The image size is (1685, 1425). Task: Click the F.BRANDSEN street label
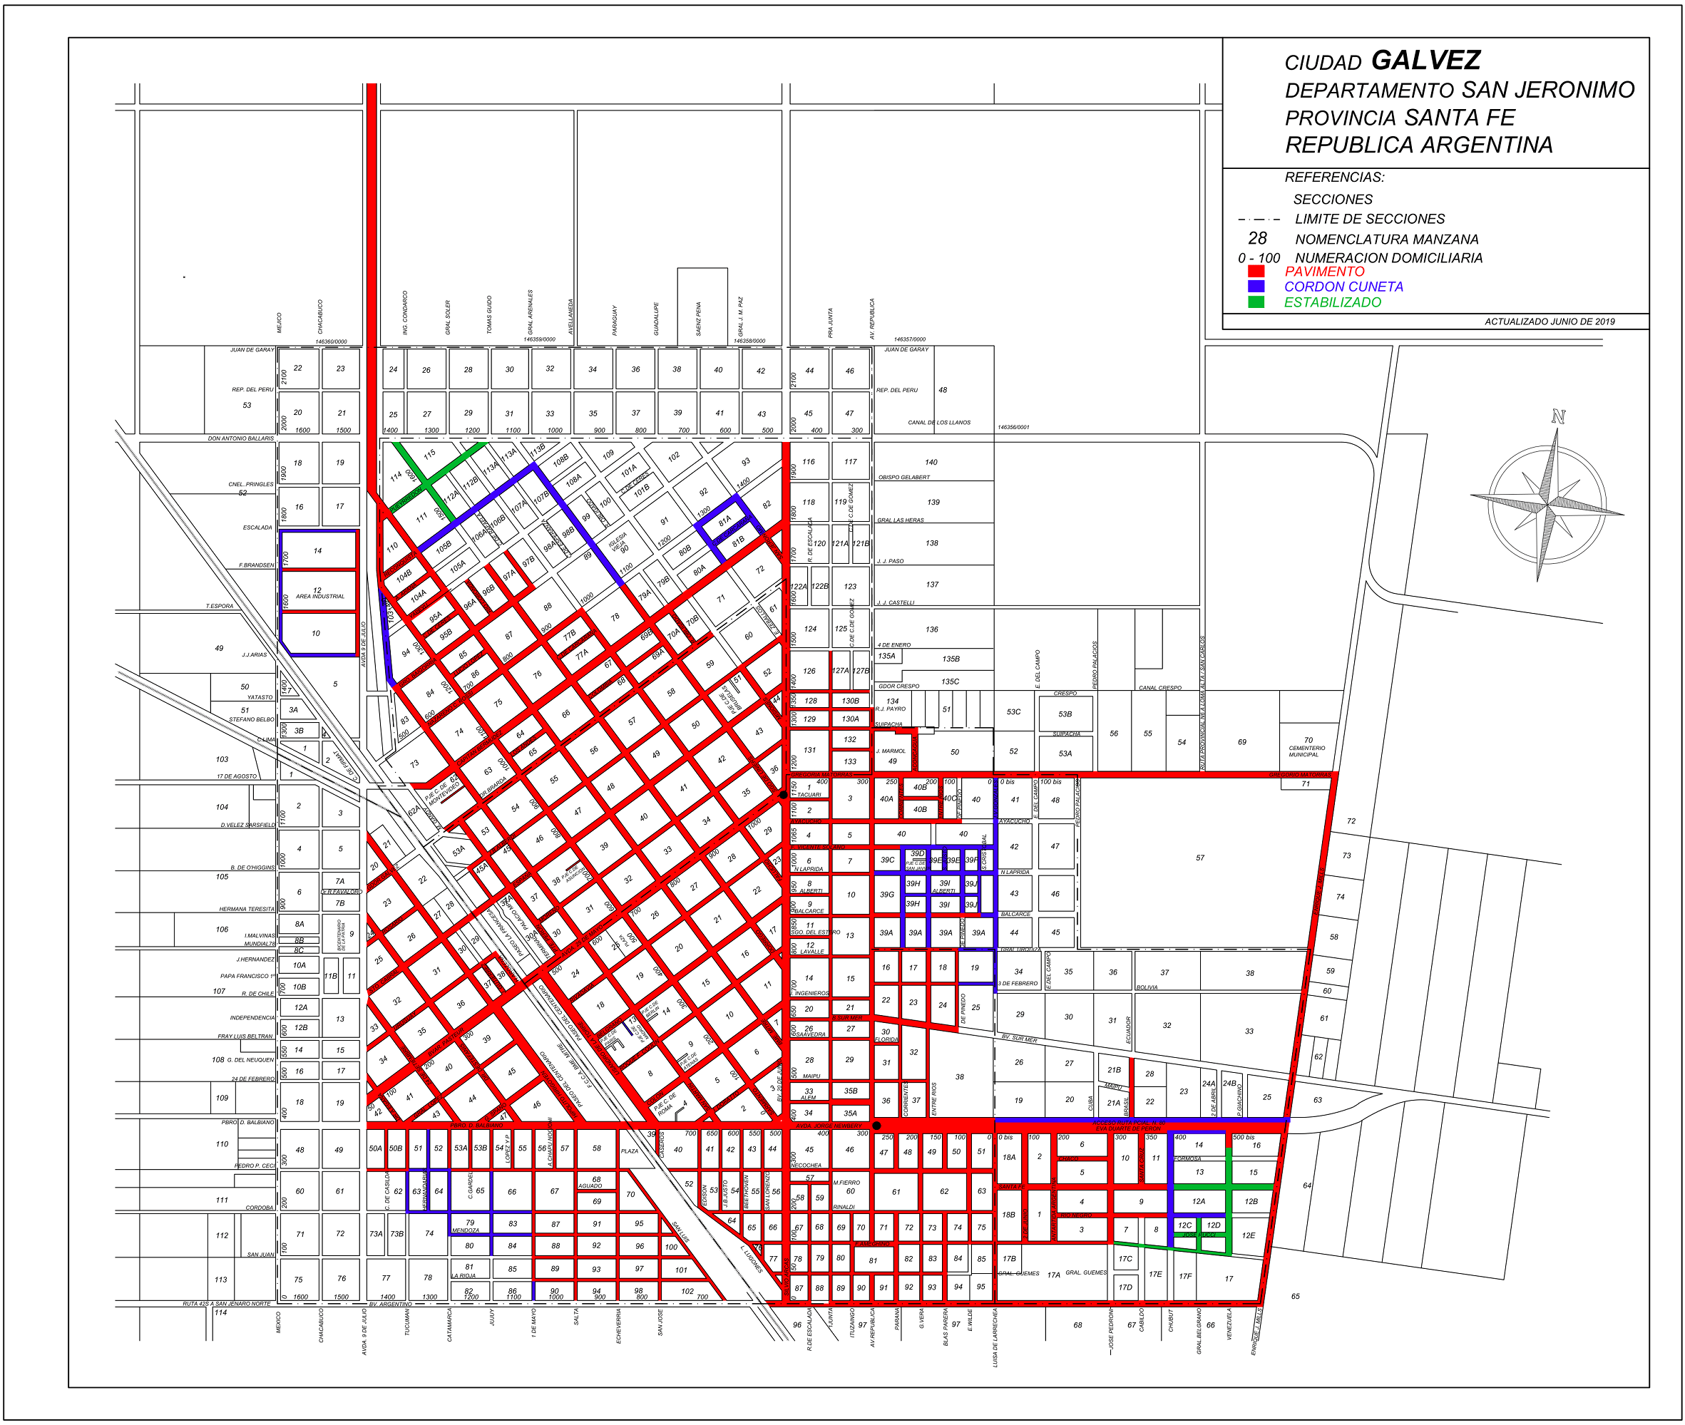[x=256, y=565]
